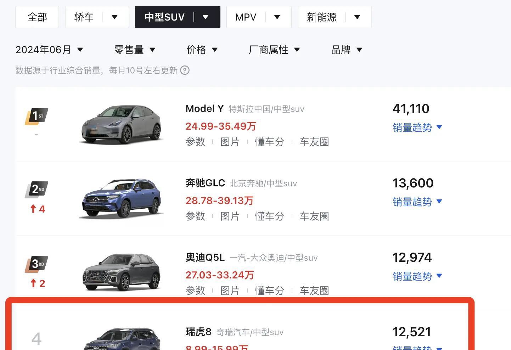511x350 pixels.
Task: Open the 奥迪Q5L car thumbnail
Action: (x=121, y=272)
